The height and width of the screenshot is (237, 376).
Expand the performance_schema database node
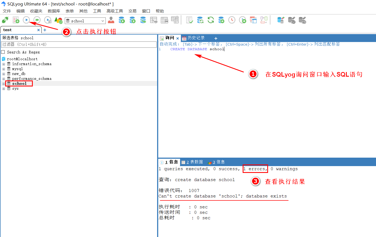pyautogui.click(x=4, y=79)
